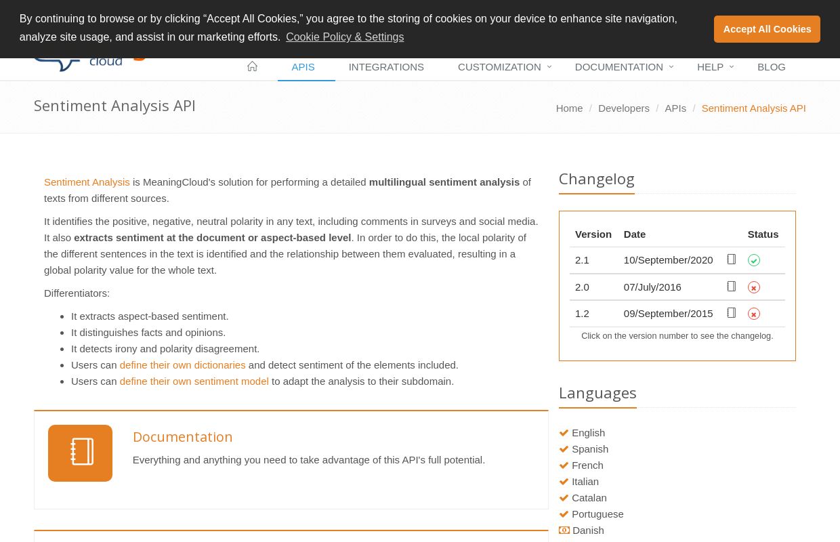This screenshot has width=840, height=542.
Task: Click the 'Date' column header
Action: tap(635, 234)
